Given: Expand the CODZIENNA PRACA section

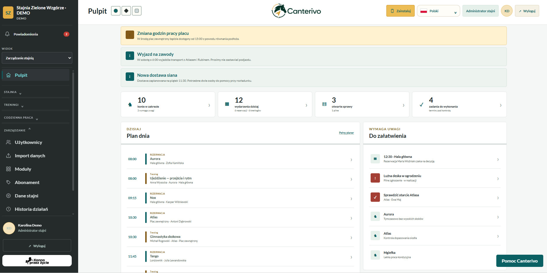Looking at the screenshot, I should [36, 118].
